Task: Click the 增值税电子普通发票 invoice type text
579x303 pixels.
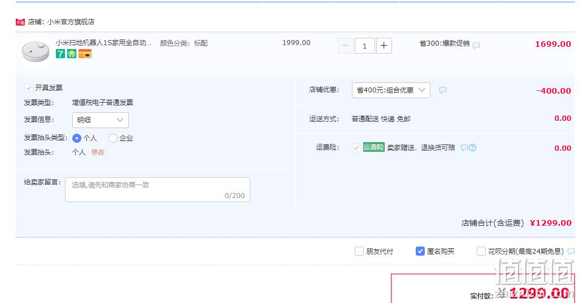Action: click(x=103, y=103)
